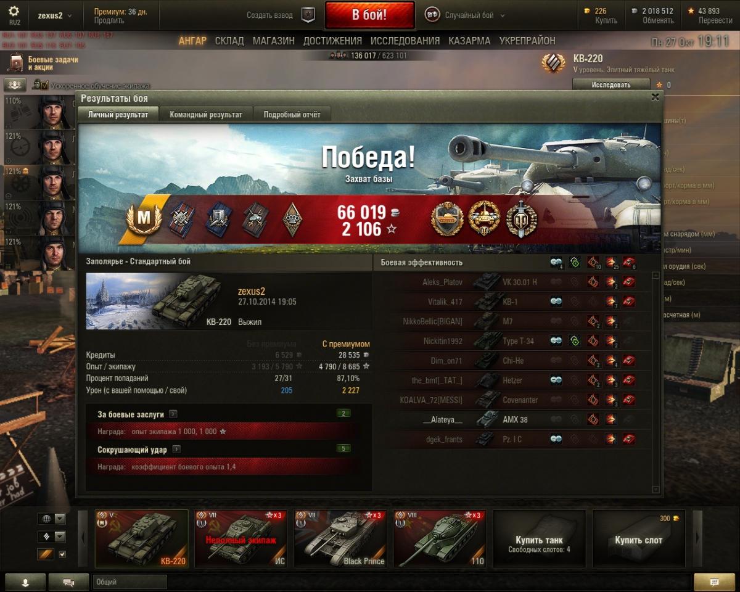This screenshot has height=592, width=740.
Task: Click the kills icon in the efficiency header
Action: click(x=630, y=263)
